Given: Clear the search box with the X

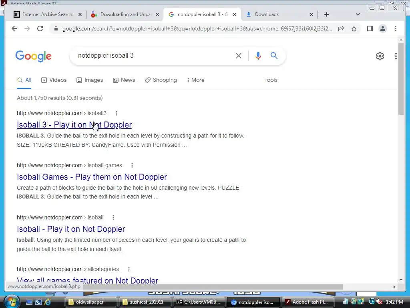Looking at the screenshot, I should point(239,56).
